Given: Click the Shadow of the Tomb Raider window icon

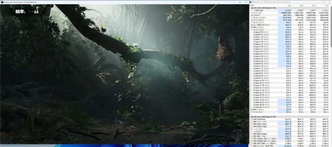Looking at the screenshot, I should click(x=2, y=2).
